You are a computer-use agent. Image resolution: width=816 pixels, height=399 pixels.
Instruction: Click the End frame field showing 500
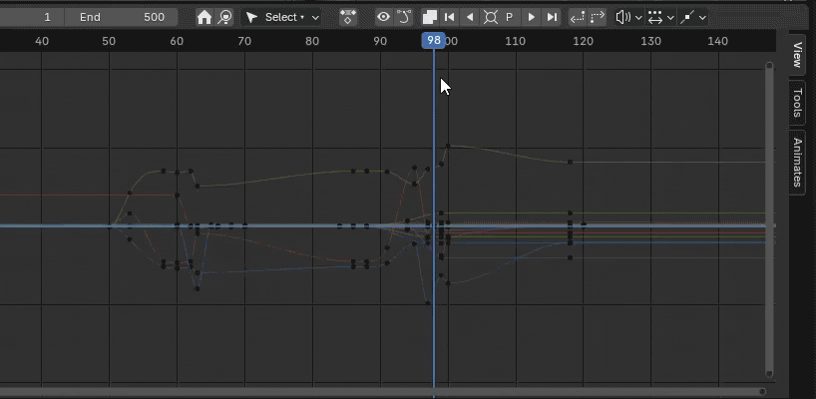122,17
